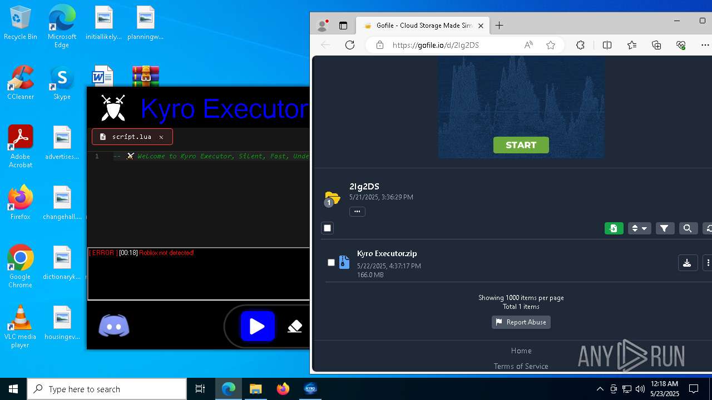This screenshot has height=400, width=712.
Task: Click into the Lua code editor line 1
Action: click(x=211, y=156)
